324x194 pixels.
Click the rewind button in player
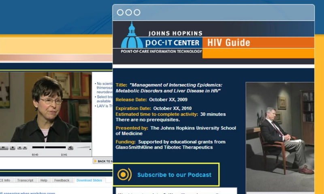[x=20, y=148]
